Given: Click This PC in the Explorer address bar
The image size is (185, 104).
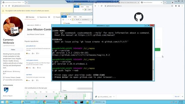Looking at the screenshot, I should pyautogui.click(x=77, y=20).
